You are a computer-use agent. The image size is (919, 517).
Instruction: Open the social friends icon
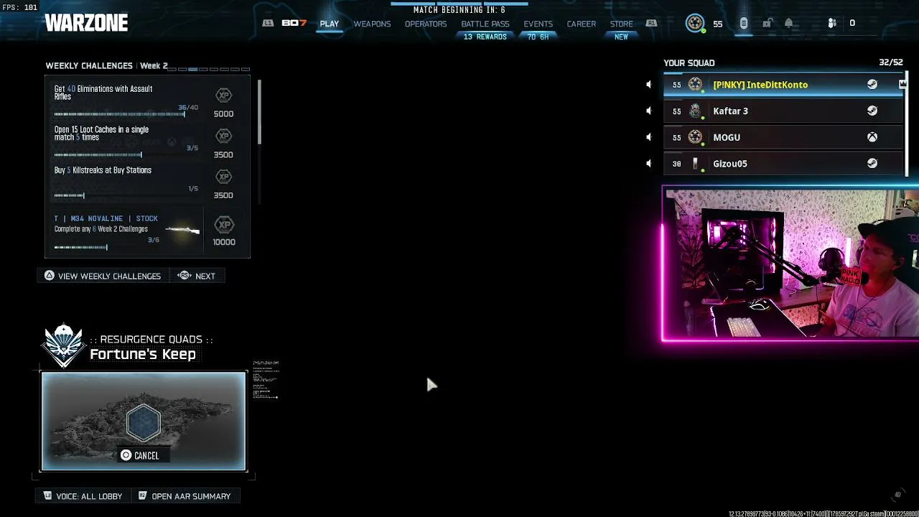tap(832, 23)
